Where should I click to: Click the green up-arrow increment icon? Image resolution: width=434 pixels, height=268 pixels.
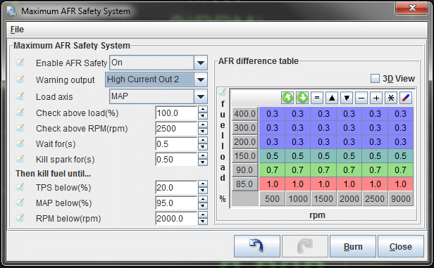(x=287, y=98)
